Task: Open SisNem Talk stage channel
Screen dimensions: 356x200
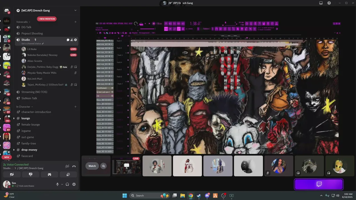Action: point(46,98)
